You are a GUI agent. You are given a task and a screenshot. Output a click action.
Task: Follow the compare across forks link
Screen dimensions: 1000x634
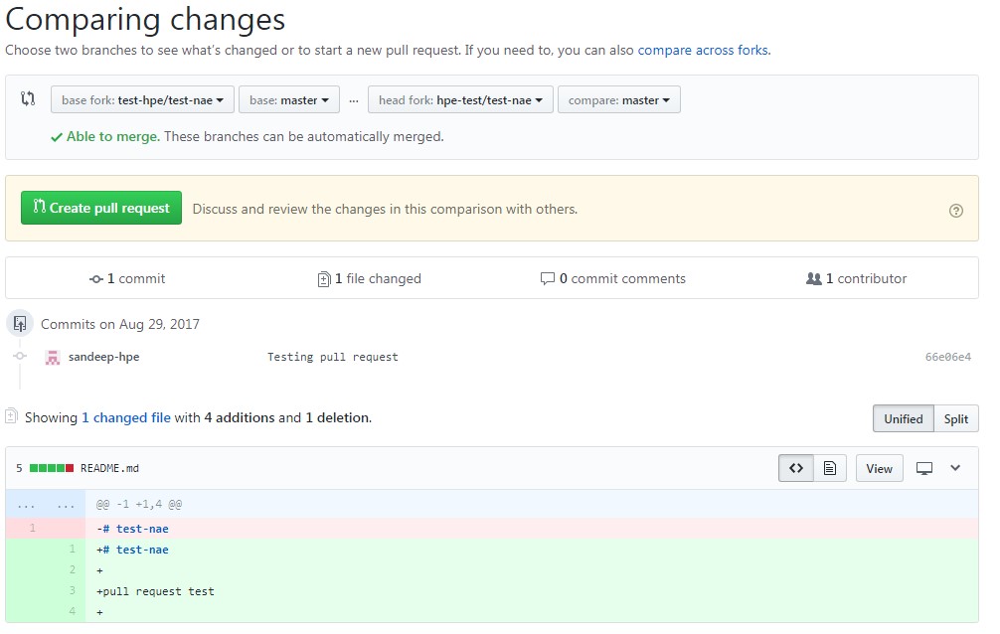[x=703, y=51]
